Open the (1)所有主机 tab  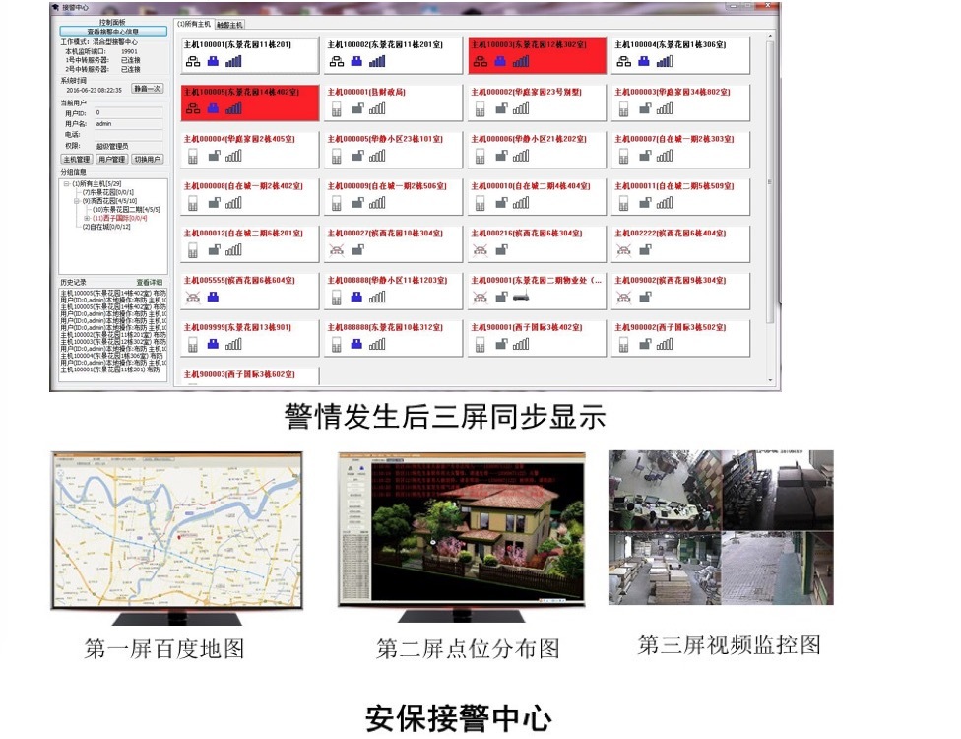(193, 24)
